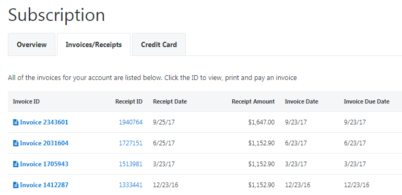
Task: View receipt 1333441
Action: pyautogui.click(x=131, y=185)
